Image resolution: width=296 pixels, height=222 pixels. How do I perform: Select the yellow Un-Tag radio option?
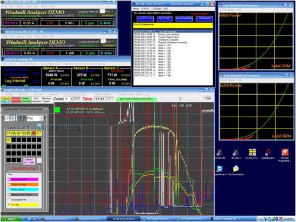pos(23,205)
